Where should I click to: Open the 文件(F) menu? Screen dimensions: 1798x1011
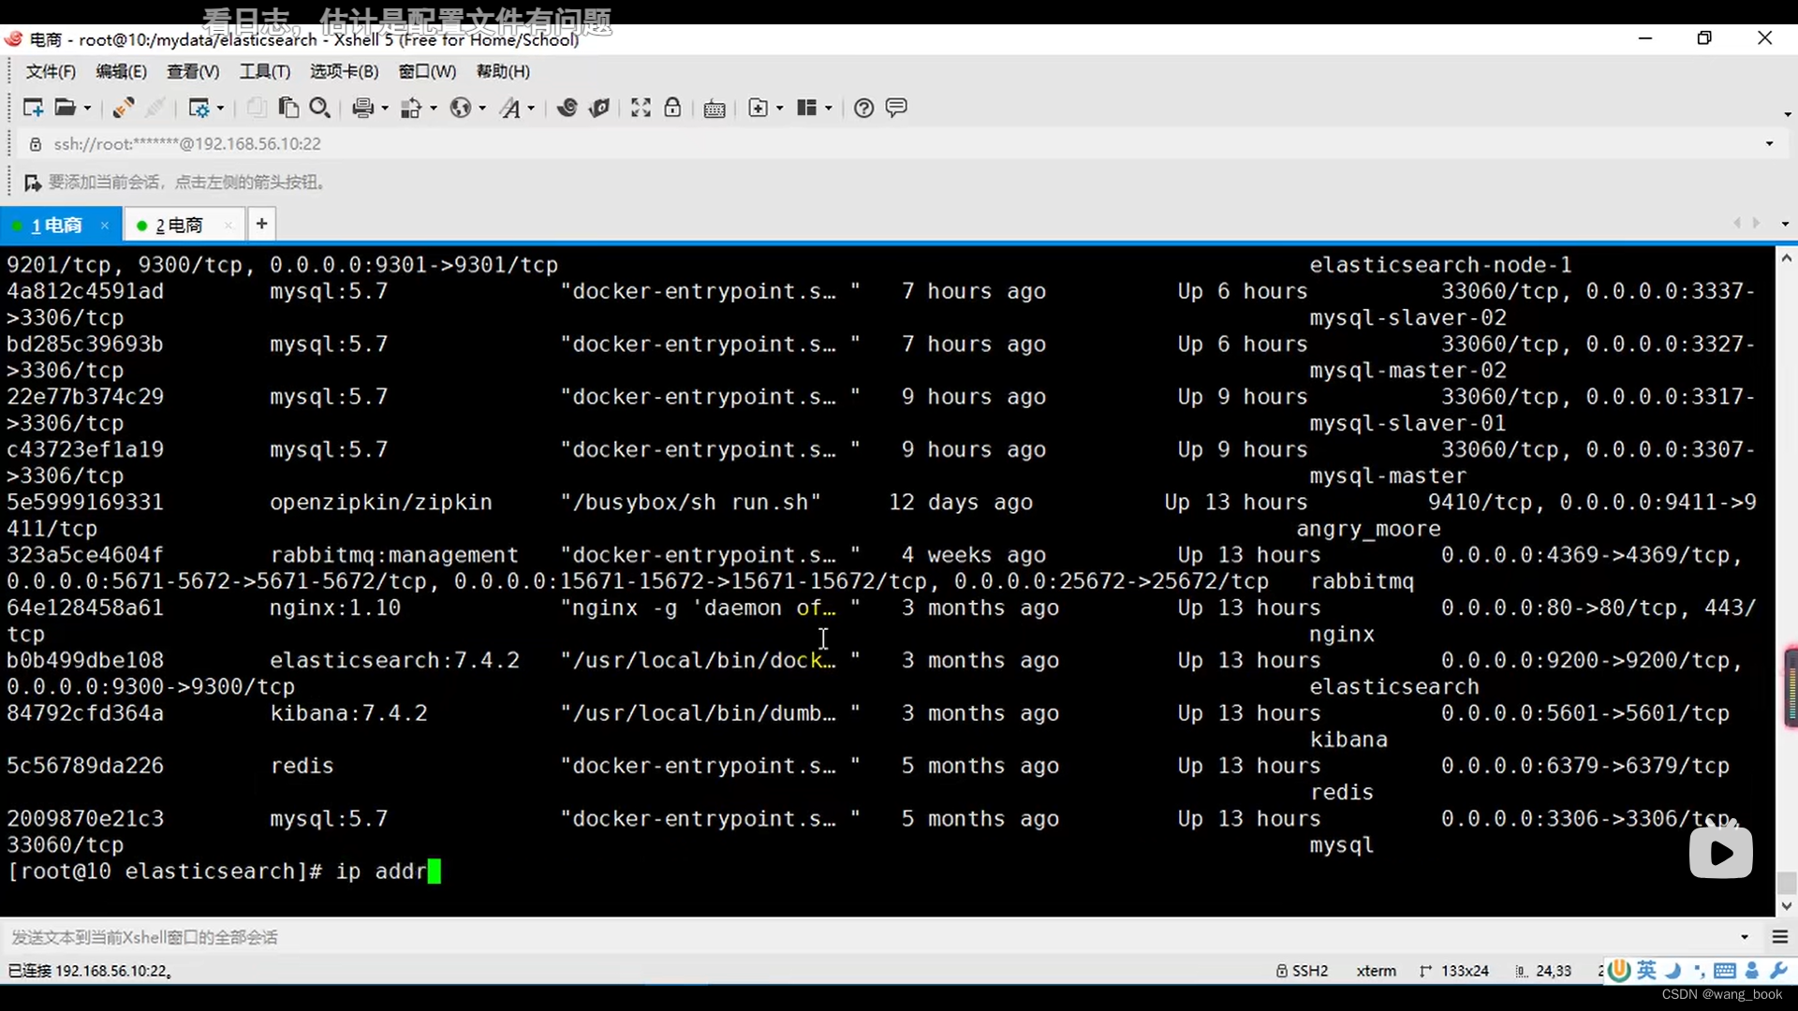51,71
